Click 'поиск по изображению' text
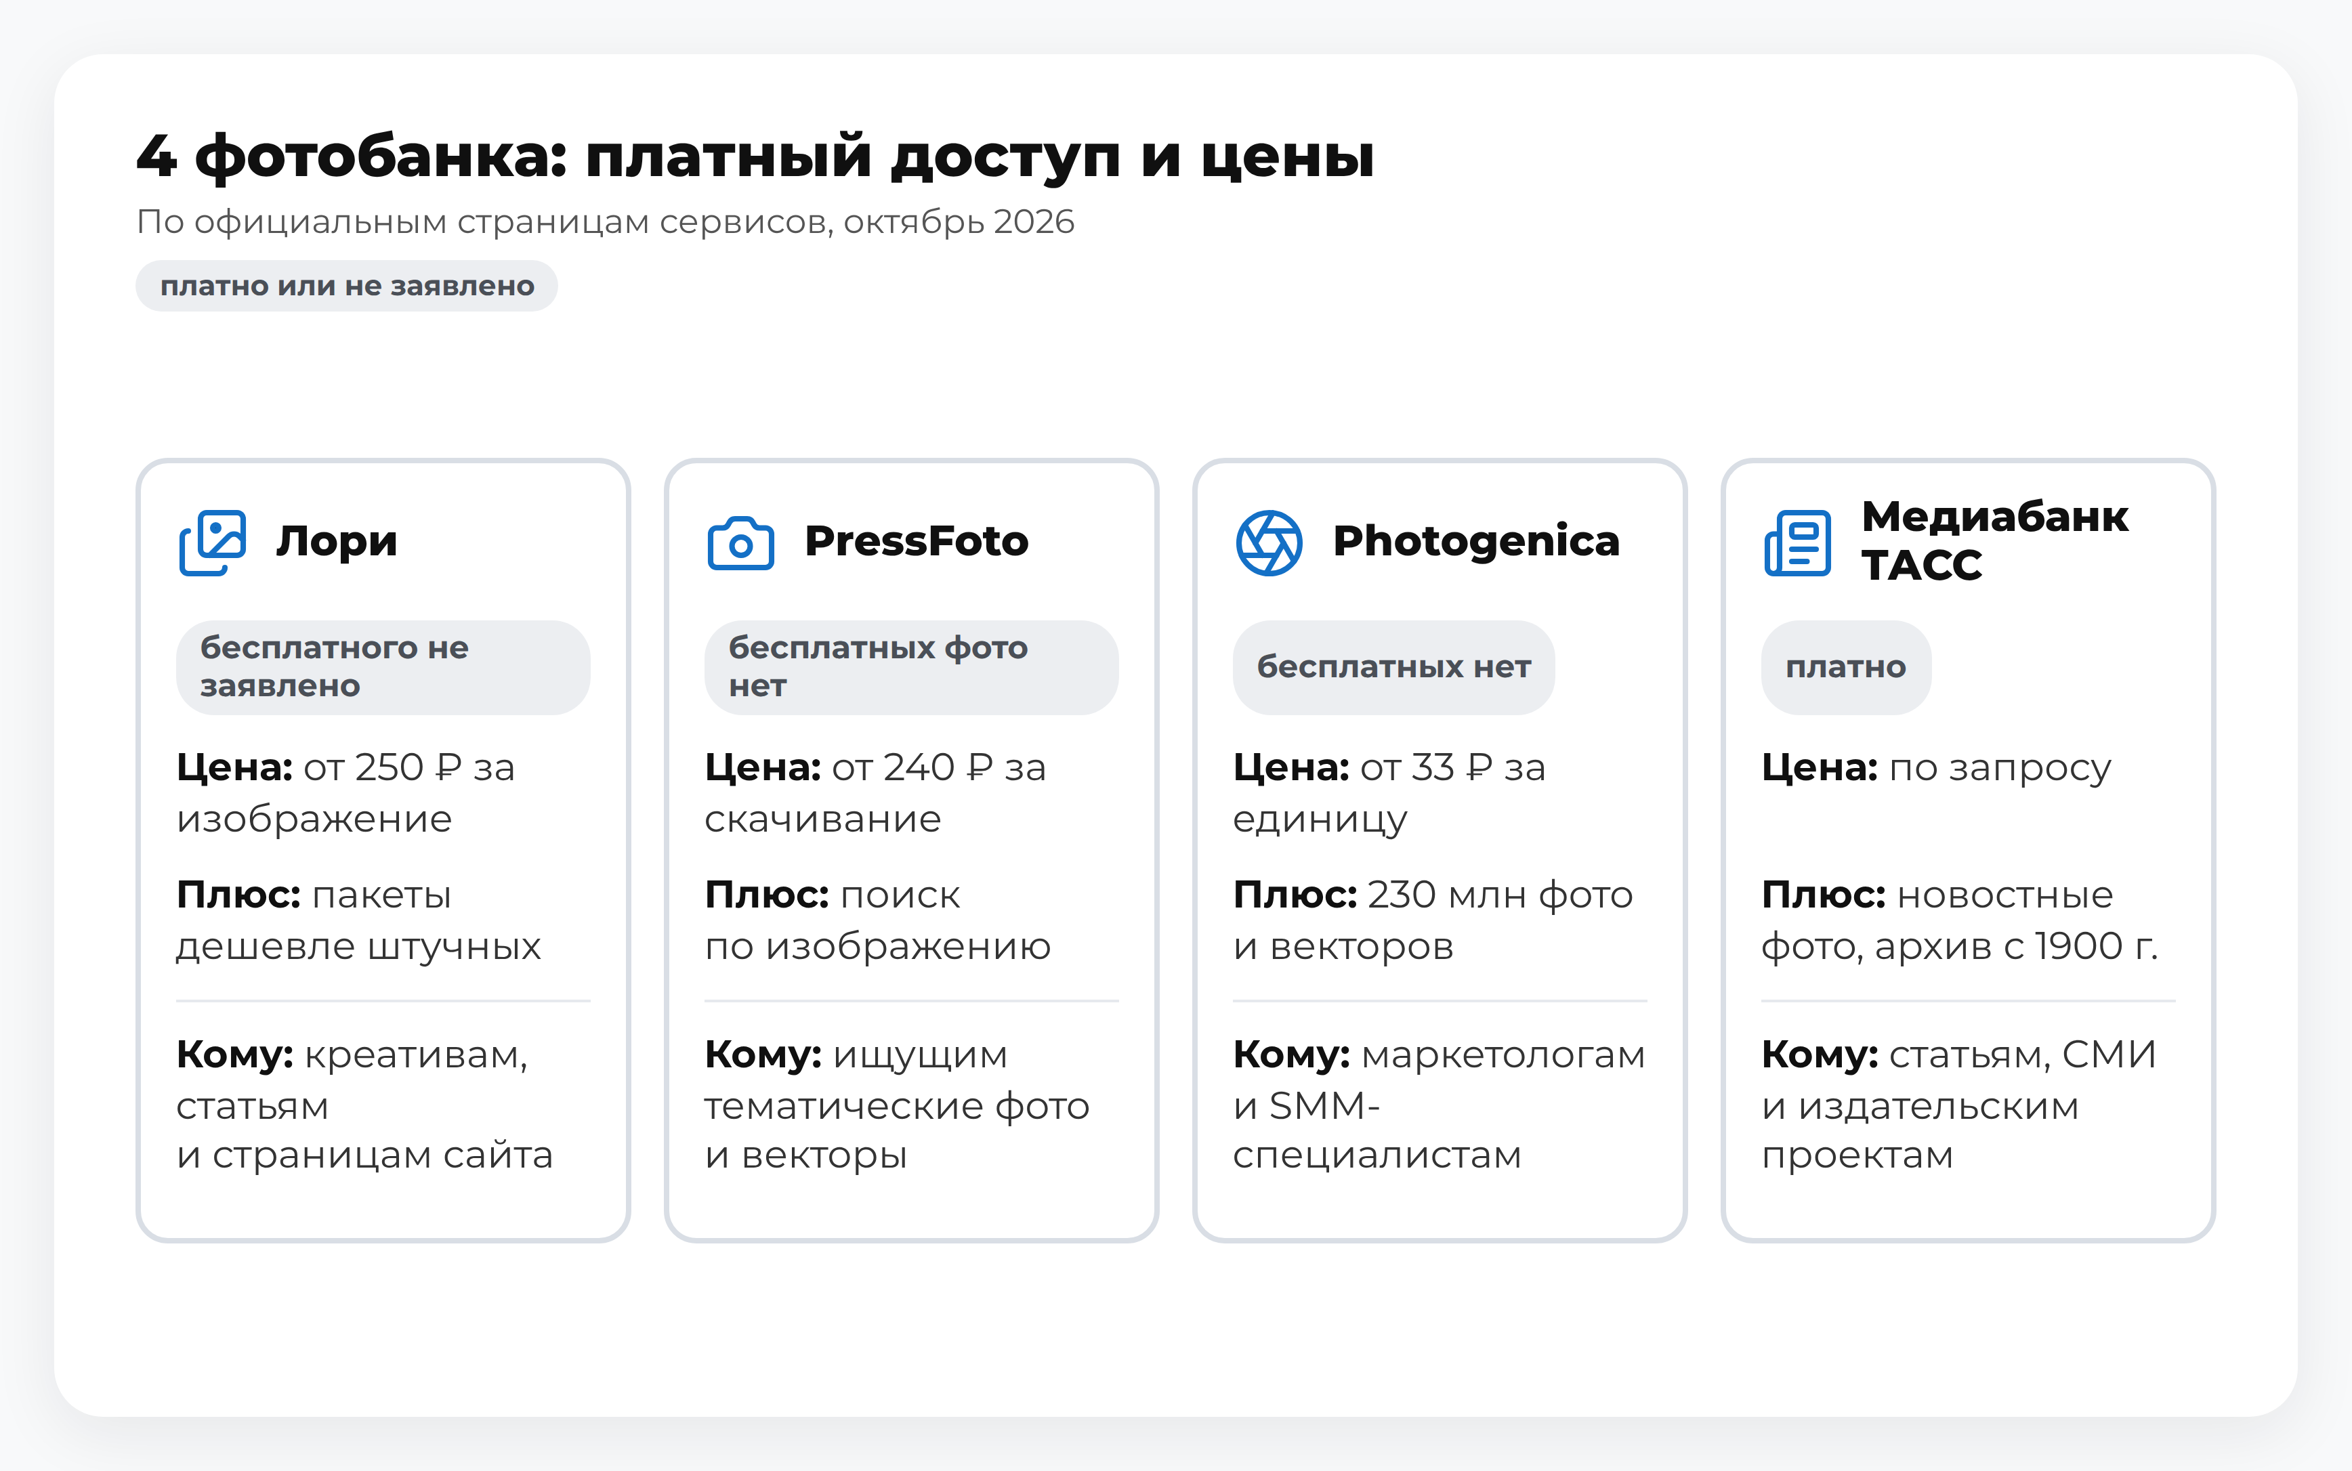The image size is (2352, 1471). pyautogui.click(x=878, y=920)
